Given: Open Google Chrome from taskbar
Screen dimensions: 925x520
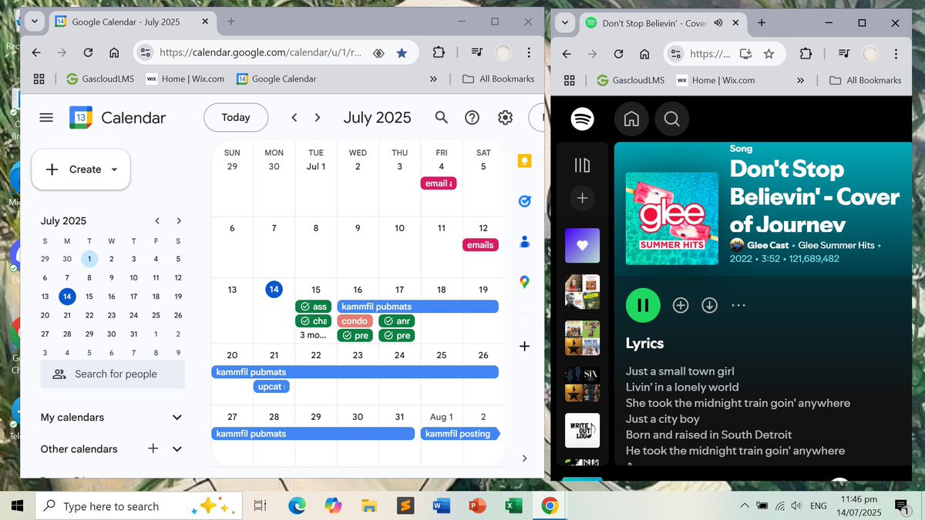Looking at the screenshot, I should pyautogui.click(x=550, y=506).
